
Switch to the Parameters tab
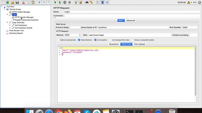114,44
